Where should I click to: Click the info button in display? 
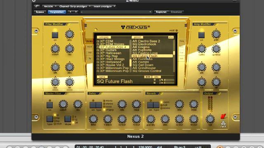pos(156,77)
